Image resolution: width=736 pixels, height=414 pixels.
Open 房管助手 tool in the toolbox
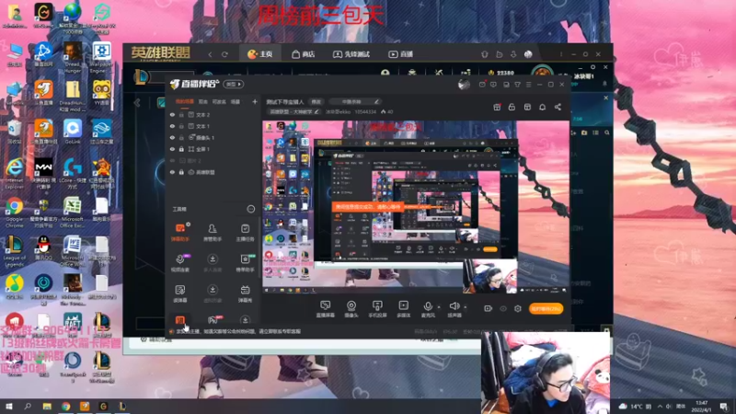click(x=213, y=233)
